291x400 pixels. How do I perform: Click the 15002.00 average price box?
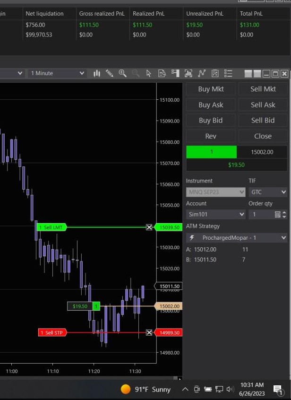coord(262,152)
